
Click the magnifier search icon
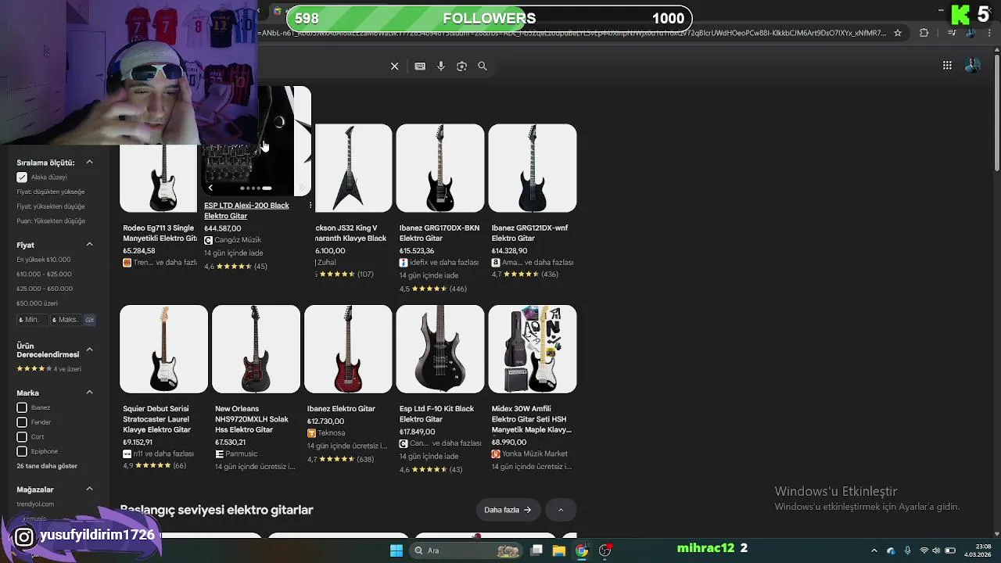(x=483, y=66)
